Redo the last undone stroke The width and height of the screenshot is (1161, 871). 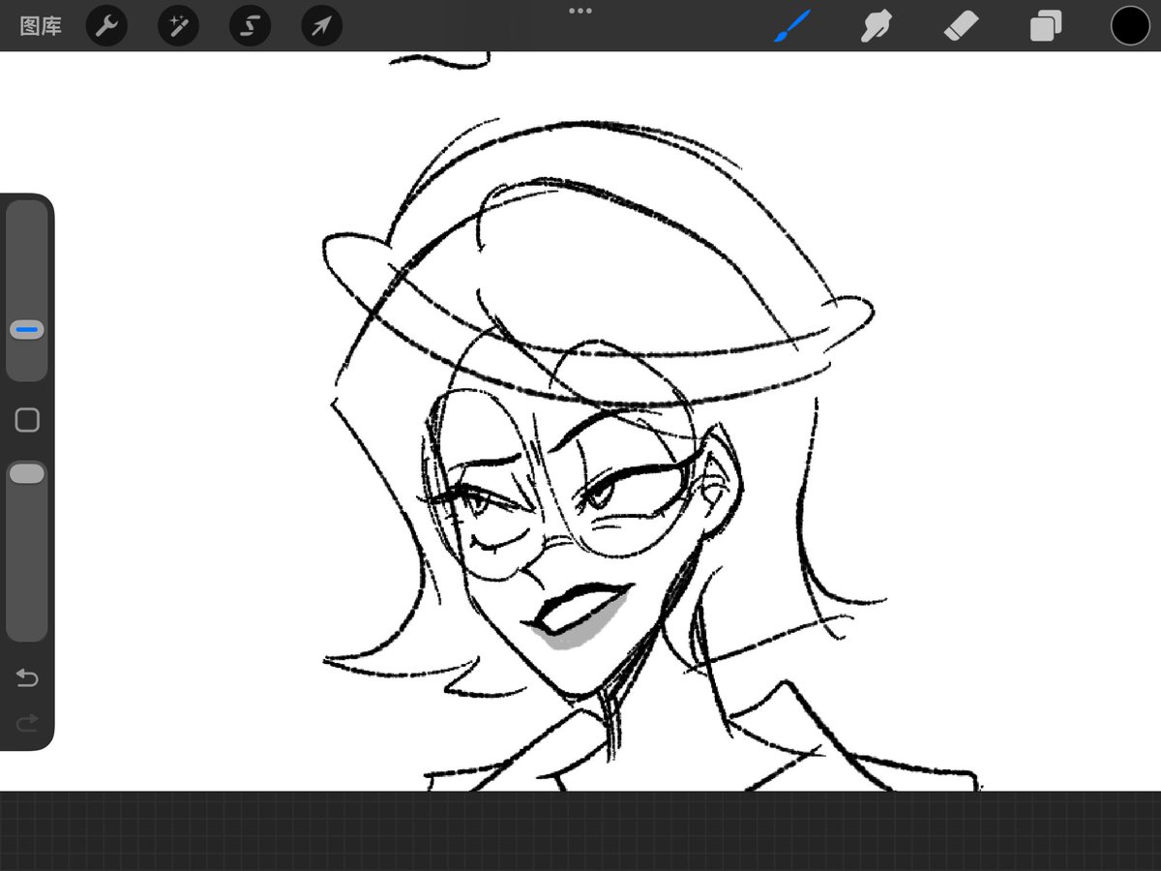coord(27,722)
